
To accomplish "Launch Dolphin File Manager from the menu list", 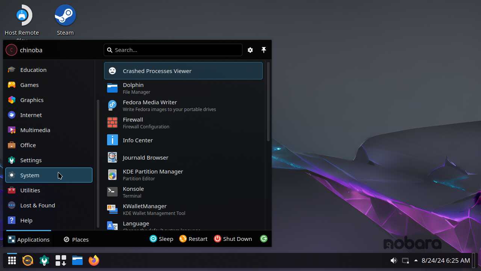I will coord(183,88).
